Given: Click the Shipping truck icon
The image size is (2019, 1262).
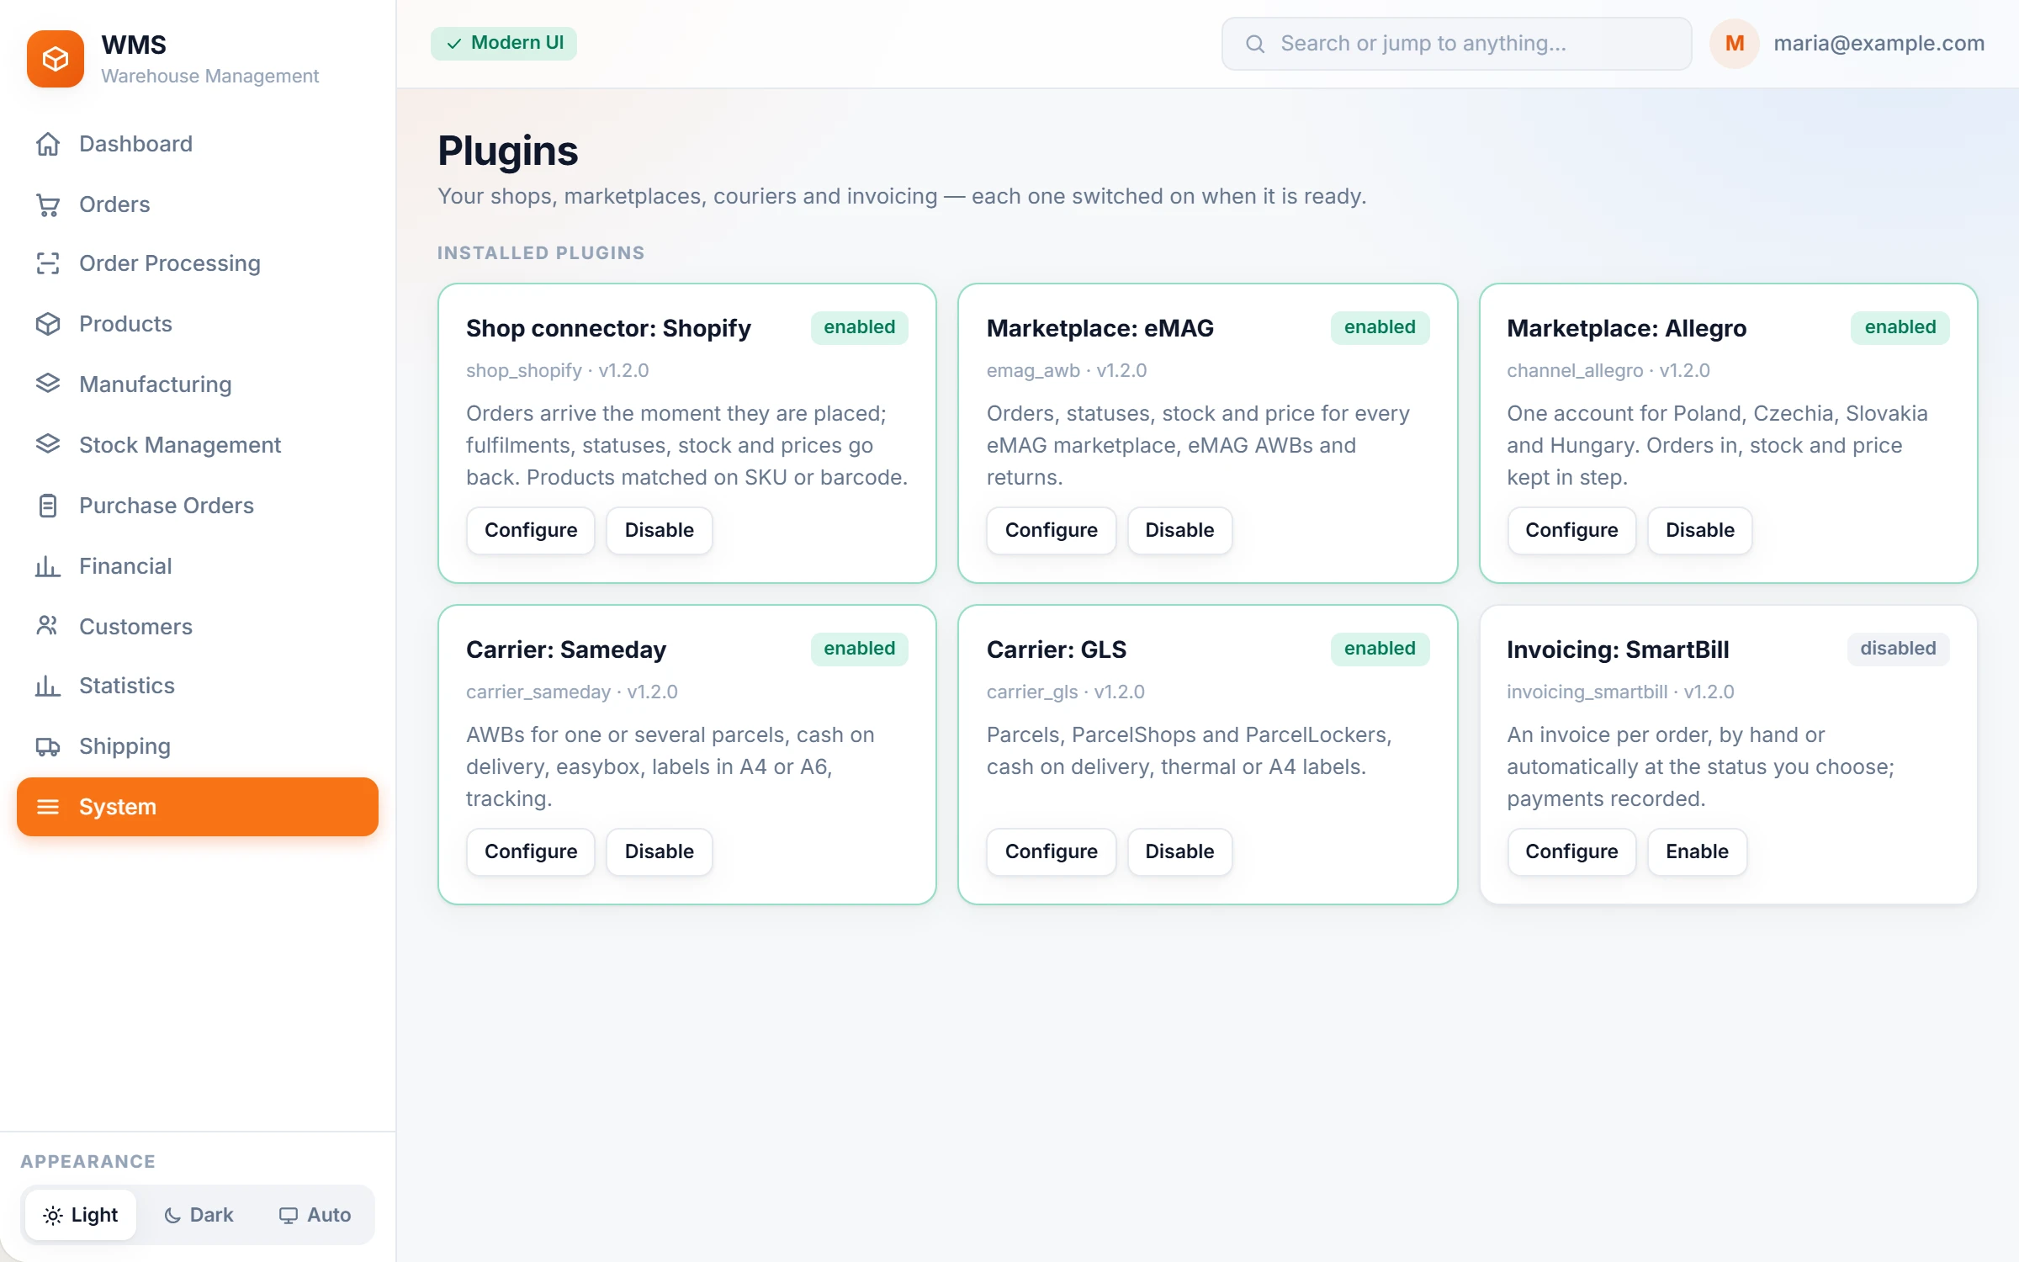Looking at the screenshot, I should (48, 746).
